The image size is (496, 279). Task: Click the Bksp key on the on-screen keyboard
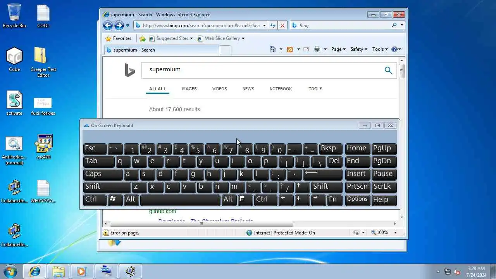click(331, 148)
